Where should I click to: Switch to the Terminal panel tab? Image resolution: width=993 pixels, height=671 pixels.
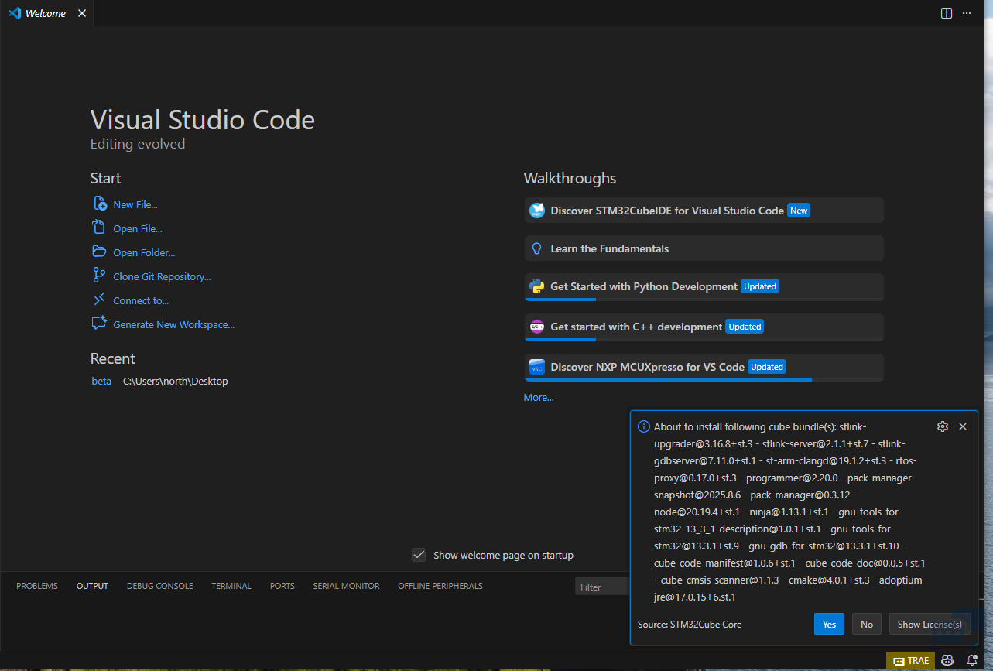pyautogui.click(x=231, y=586)
